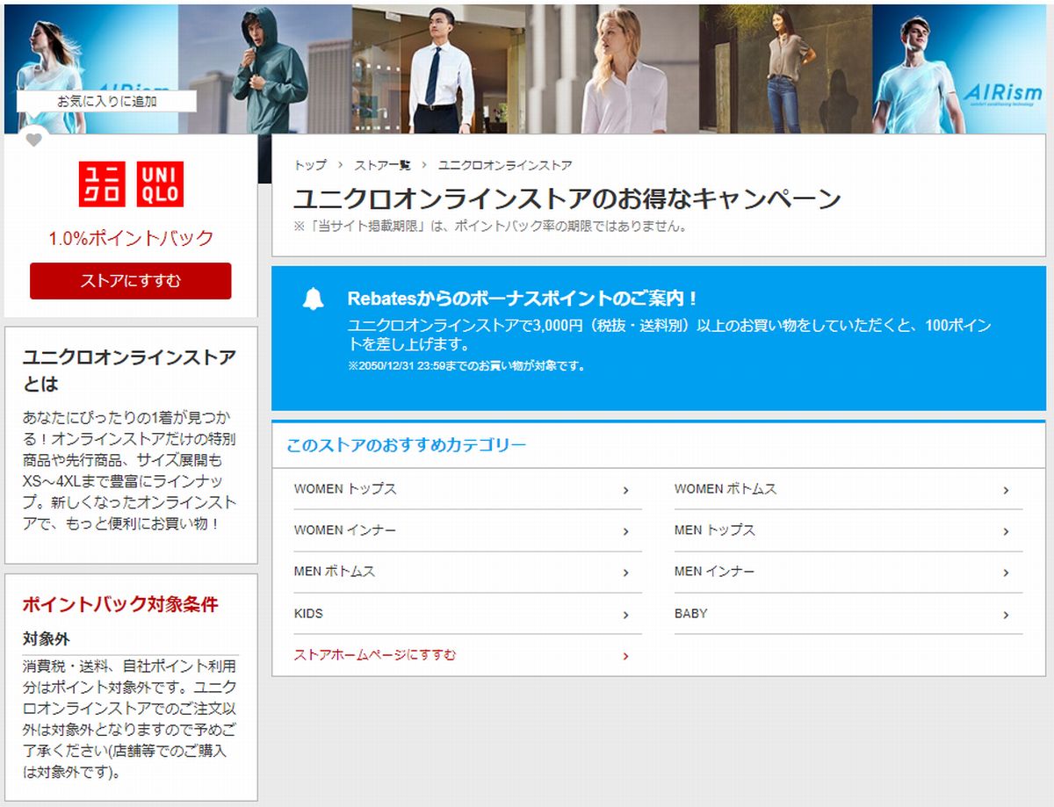Click chevron on MEN ボトムス row
1054x807 pixels.
tap(625, 573)
